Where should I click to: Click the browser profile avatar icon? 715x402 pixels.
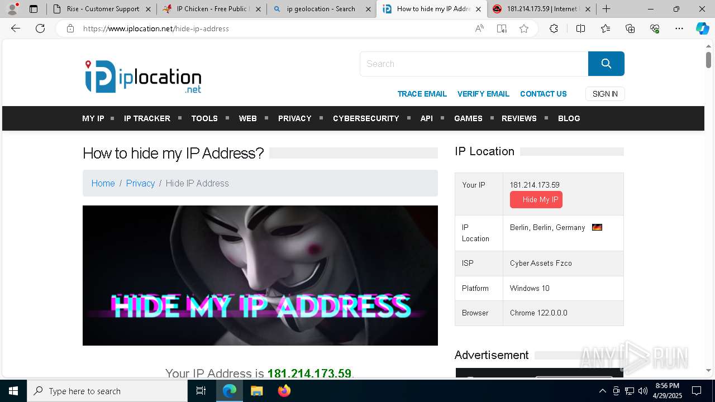(x=12, y=9)
